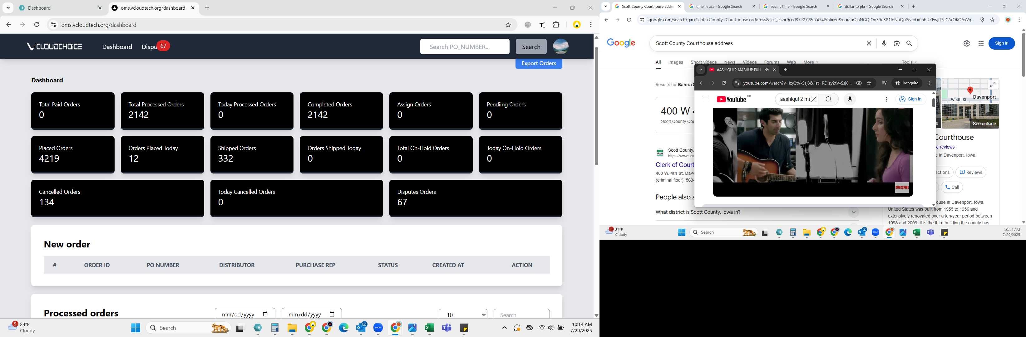The width and height of the screenshot is (1026, 337).
Task: Switch to the "time in usa - Google Search" tab
Action: (x=722, y=6)
